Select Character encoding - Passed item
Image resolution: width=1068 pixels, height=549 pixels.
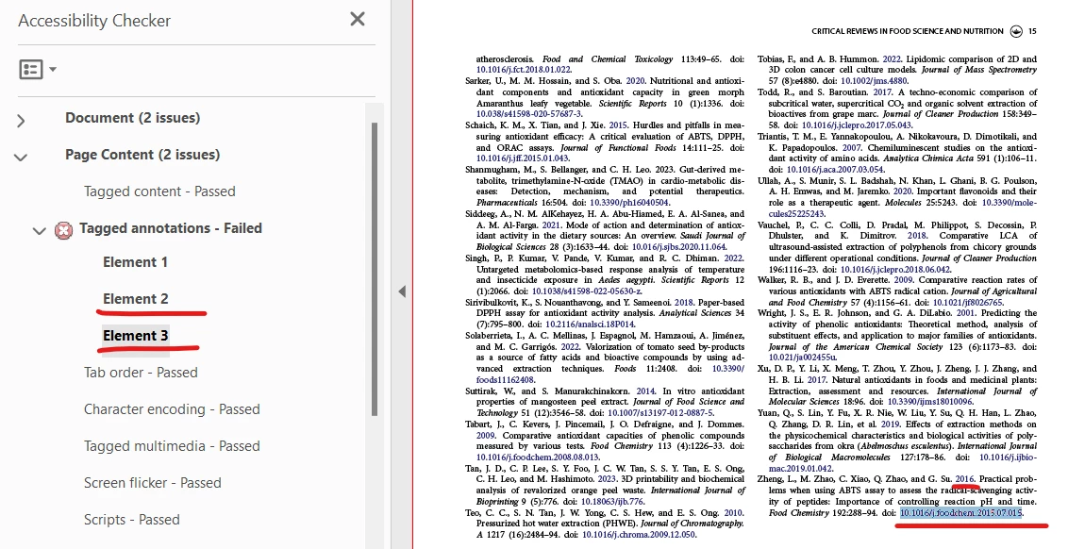[172, 409]
